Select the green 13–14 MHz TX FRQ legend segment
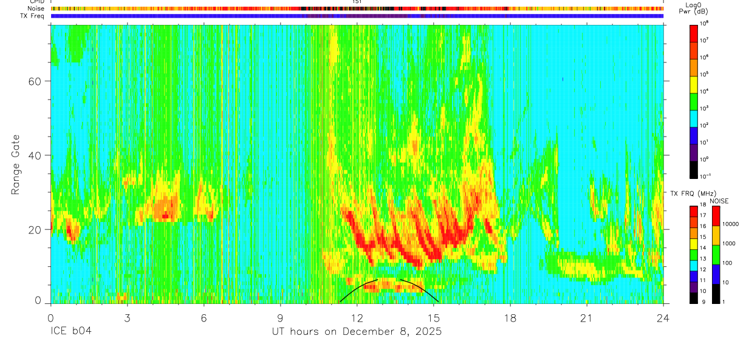The height and width of the screenshot is (344, 746). tap(693, 255)
